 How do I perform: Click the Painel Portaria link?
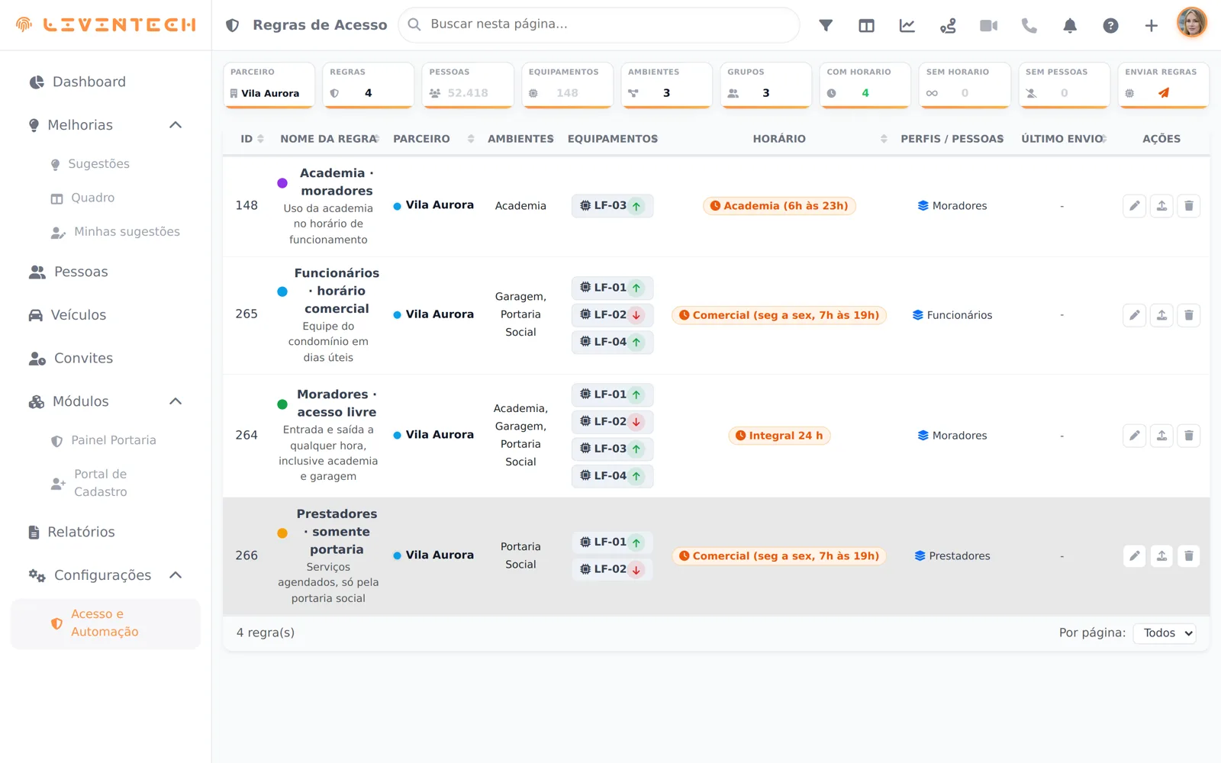(x=114, y=440)
